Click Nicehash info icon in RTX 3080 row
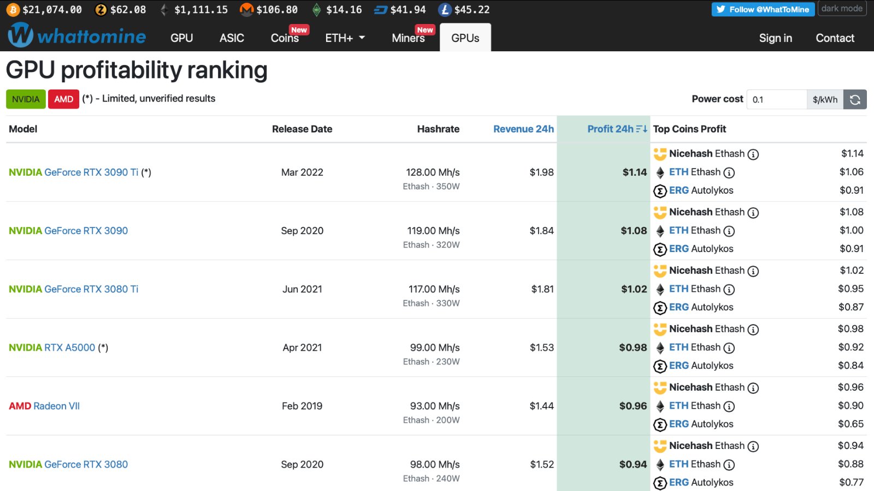Screen dimensions: 874x491 click(753, 446)
